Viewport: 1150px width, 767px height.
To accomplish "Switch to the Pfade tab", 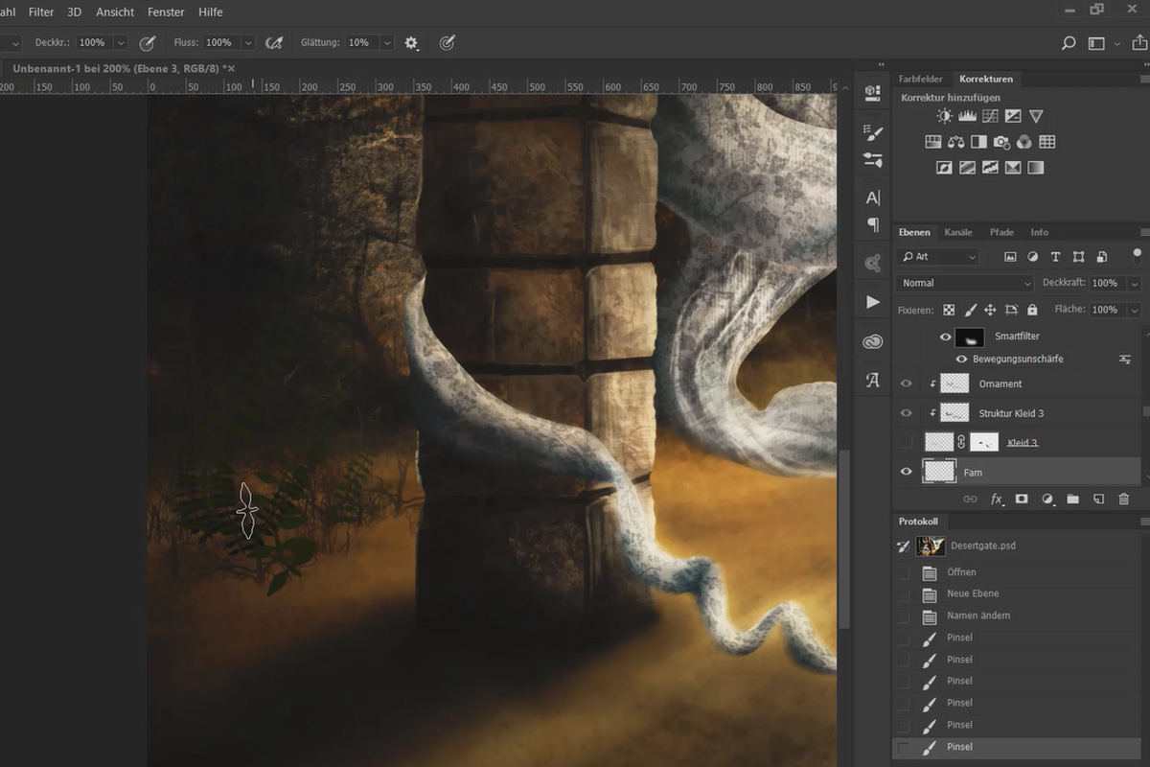I will pyautogui.click(x=1001, y=232).
